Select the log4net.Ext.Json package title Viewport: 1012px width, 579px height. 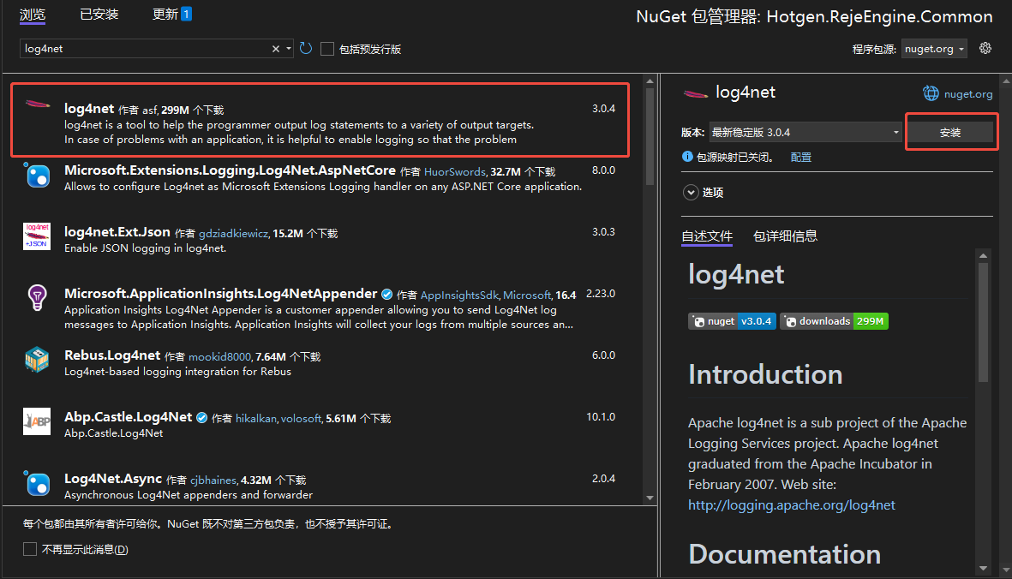click(x=117, y=232)
